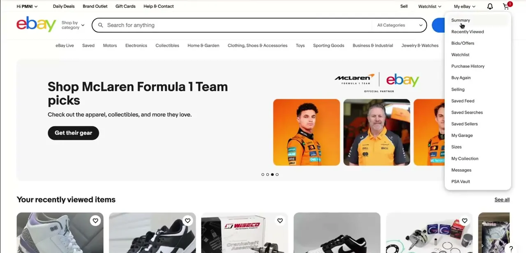This screenshot has width=526, height=253.
Task: Click the search magnifier icon
Action: click(100, 25)
